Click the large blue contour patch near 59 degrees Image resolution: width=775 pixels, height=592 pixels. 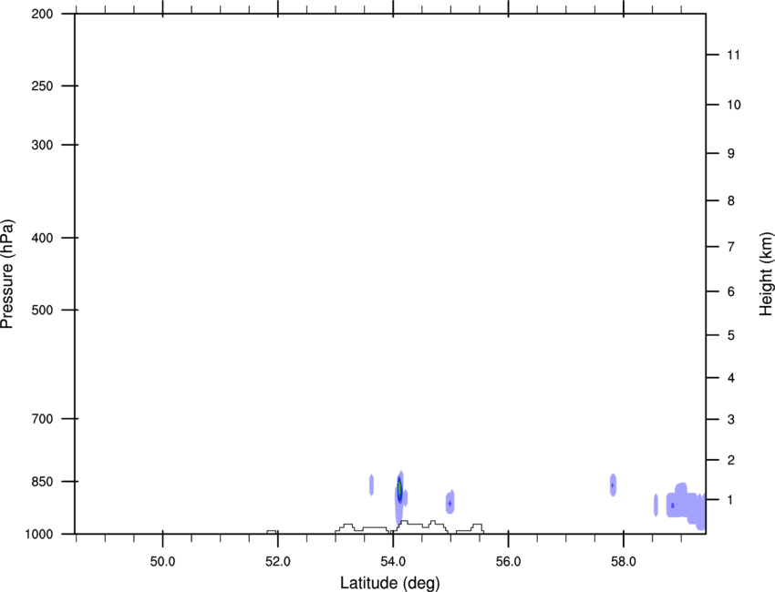(x=686, y=505)
